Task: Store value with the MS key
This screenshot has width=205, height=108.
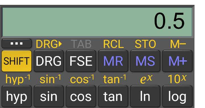Action: tap(145, 61)
